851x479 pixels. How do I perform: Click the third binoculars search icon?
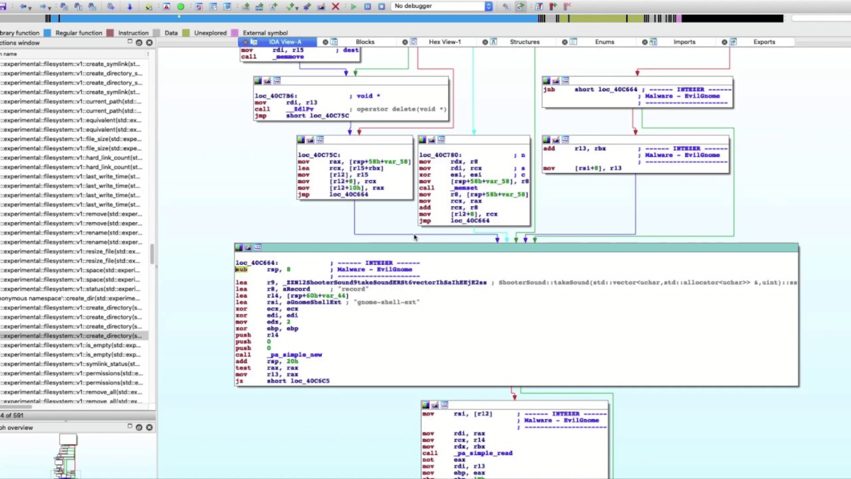pyautogui.click(x=92, y=6)
